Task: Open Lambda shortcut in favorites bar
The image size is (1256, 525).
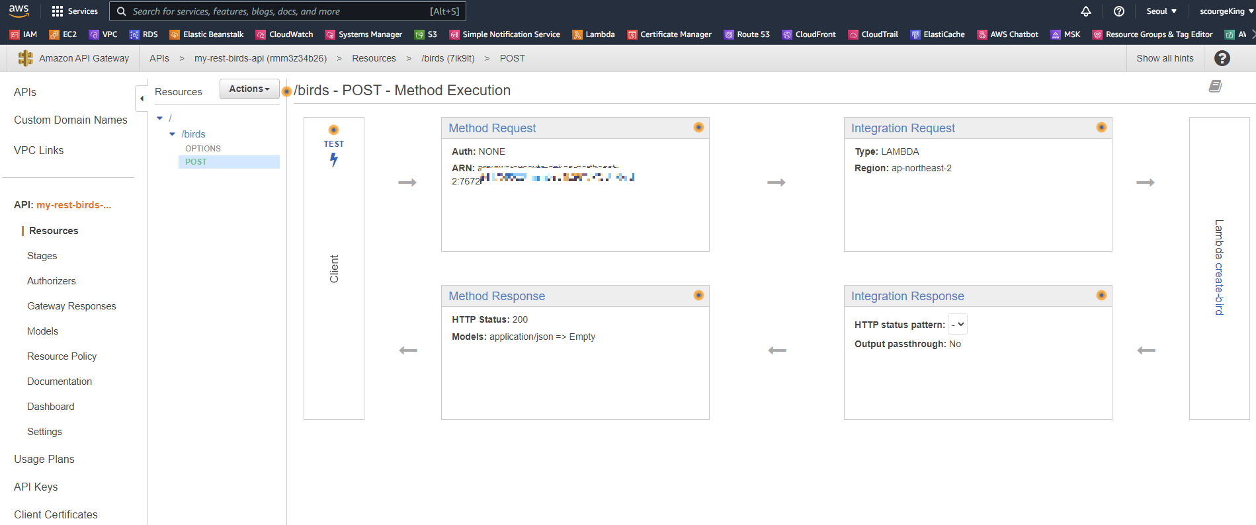Action: coord(593,34)
